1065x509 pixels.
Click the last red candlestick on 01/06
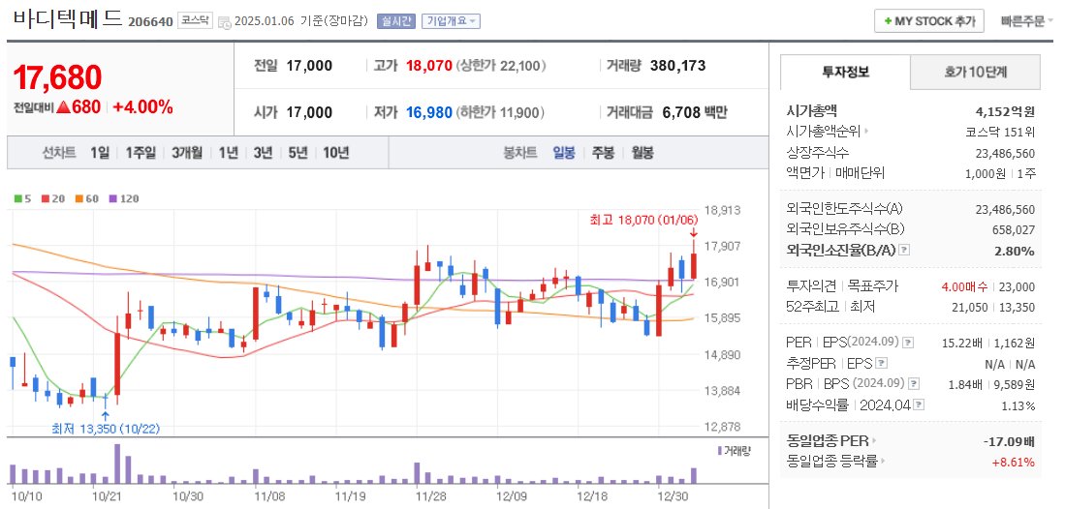[x=694, y=260]
